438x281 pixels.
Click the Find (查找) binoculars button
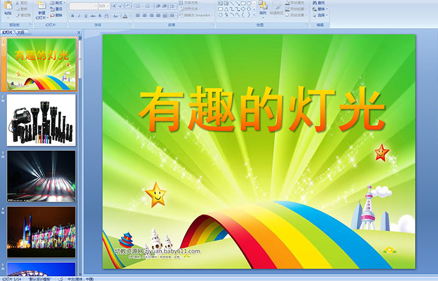[318, 3]
